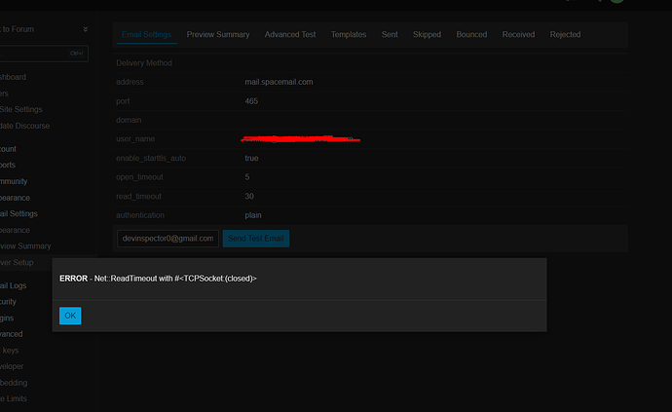Click the sidebar search filter field
The image size is (672, 412).
tap(44, 54)
